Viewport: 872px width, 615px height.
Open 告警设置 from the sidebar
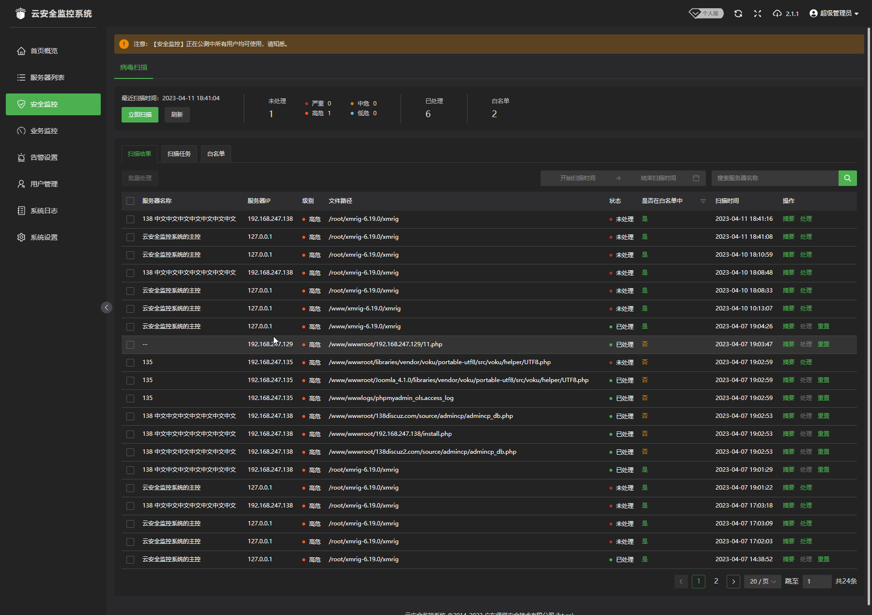(x=44, y=157)
